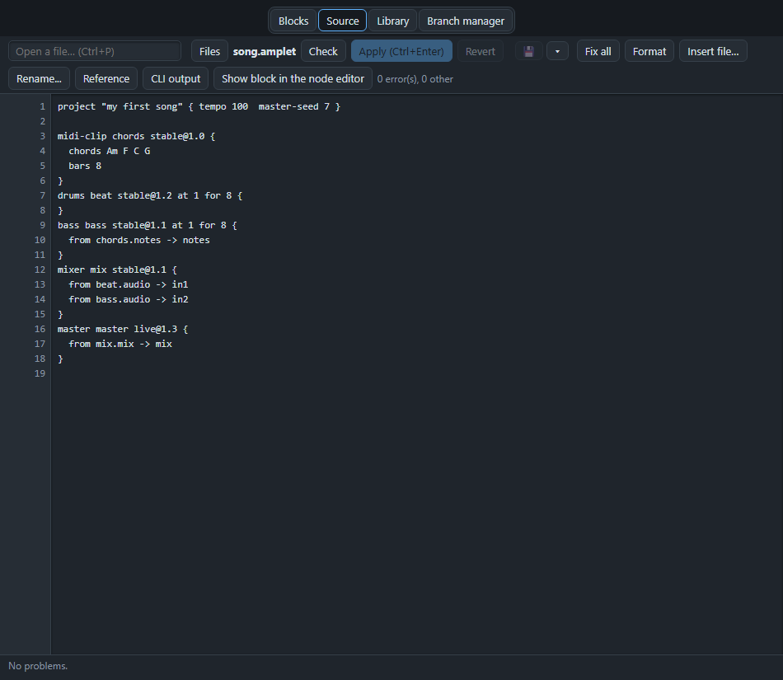Click the bars 8 line
783x680 pixels.
pos(85,166)
